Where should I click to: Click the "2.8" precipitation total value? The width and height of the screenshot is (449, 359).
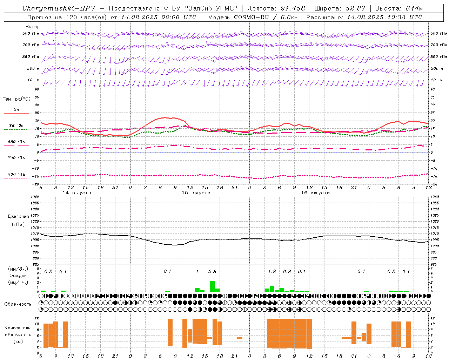point(212,271)
